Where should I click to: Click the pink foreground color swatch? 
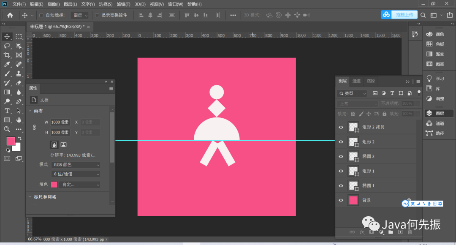tap(11, 141)
